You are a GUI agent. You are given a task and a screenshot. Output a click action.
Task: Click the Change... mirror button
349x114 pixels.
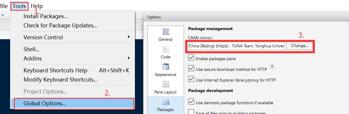(300, 46)
